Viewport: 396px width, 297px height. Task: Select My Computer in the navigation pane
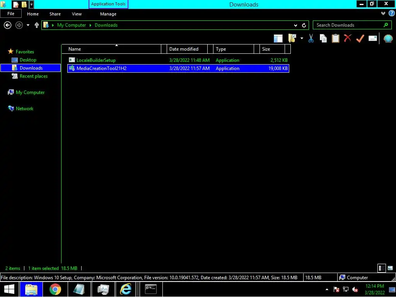coord(30,92)
